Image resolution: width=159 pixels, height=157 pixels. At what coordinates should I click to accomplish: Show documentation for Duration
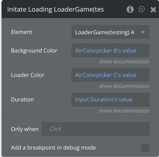click(x=124, y=111)
